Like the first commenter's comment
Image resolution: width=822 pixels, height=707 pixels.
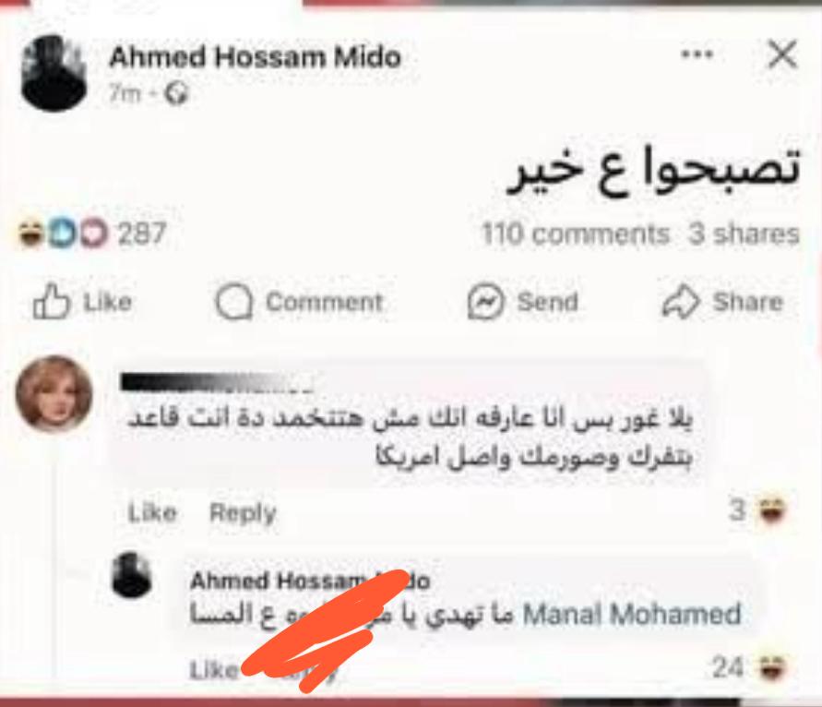(152, 512)
